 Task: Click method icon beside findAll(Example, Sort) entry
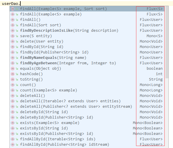(x=13, y=9)
